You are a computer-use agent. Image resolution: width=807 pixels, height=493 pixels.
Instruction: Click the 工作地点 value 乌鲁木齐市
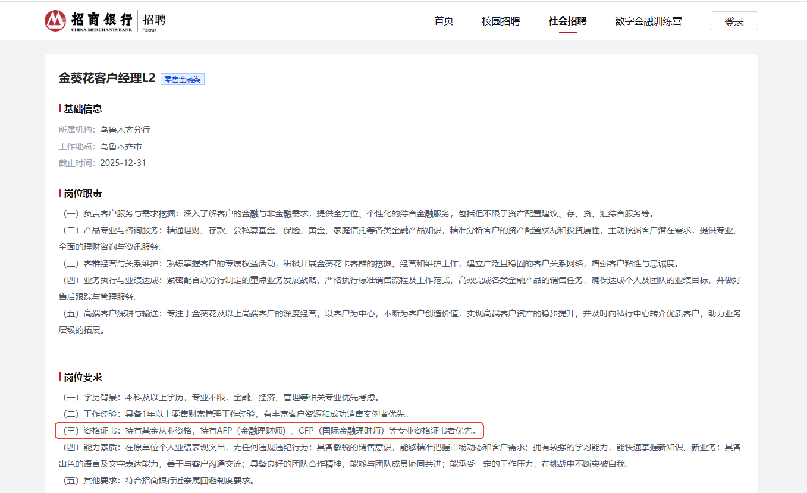tap(121, 146)
